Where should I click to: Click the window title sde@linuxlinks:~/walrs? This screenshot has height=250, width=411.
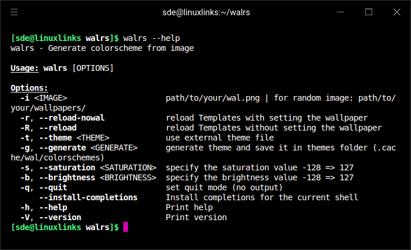[206, 12]
